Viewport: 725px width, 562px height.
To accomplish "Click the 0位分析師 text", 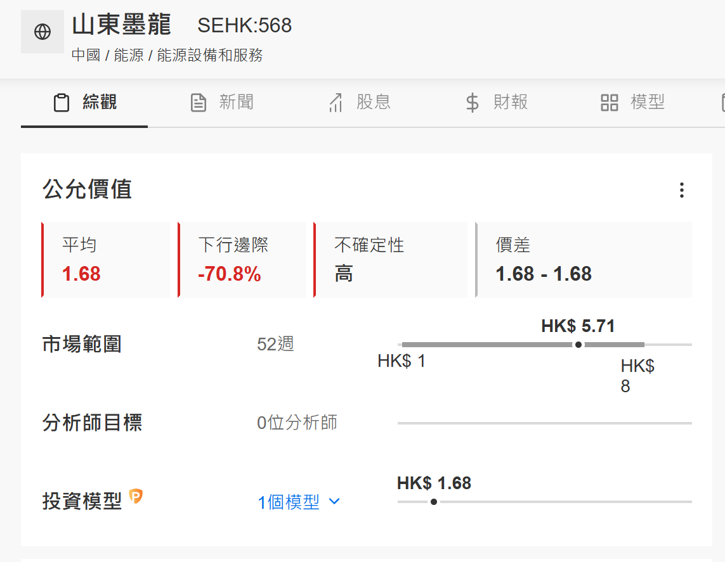I will pyautogui.click(x=297, y=423).
